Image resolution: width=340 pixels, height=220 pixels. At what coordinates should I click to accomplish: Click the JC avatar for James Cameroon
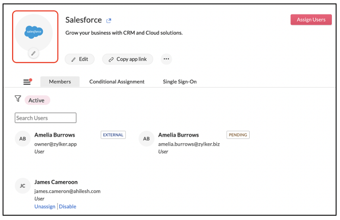[x=22, y=186]
